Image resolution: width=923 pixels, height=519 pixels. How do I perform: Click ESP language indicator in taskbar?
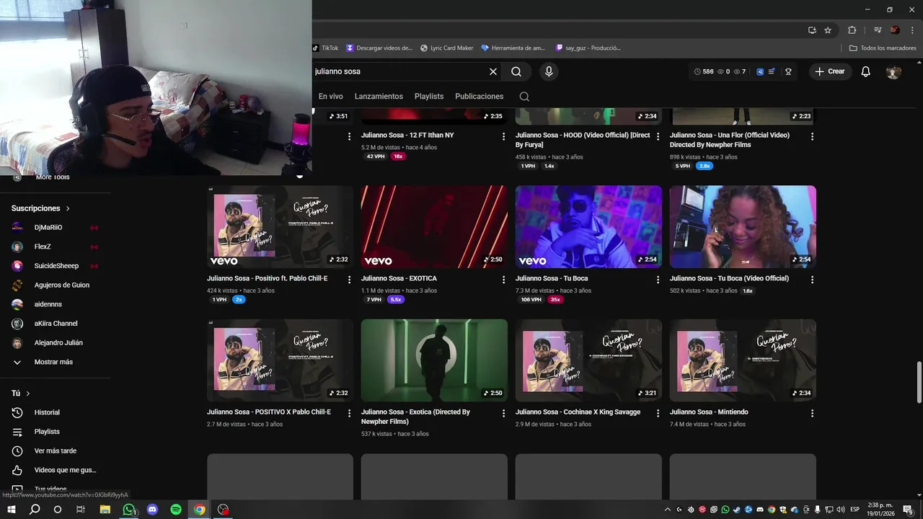[x=855, y=510]
